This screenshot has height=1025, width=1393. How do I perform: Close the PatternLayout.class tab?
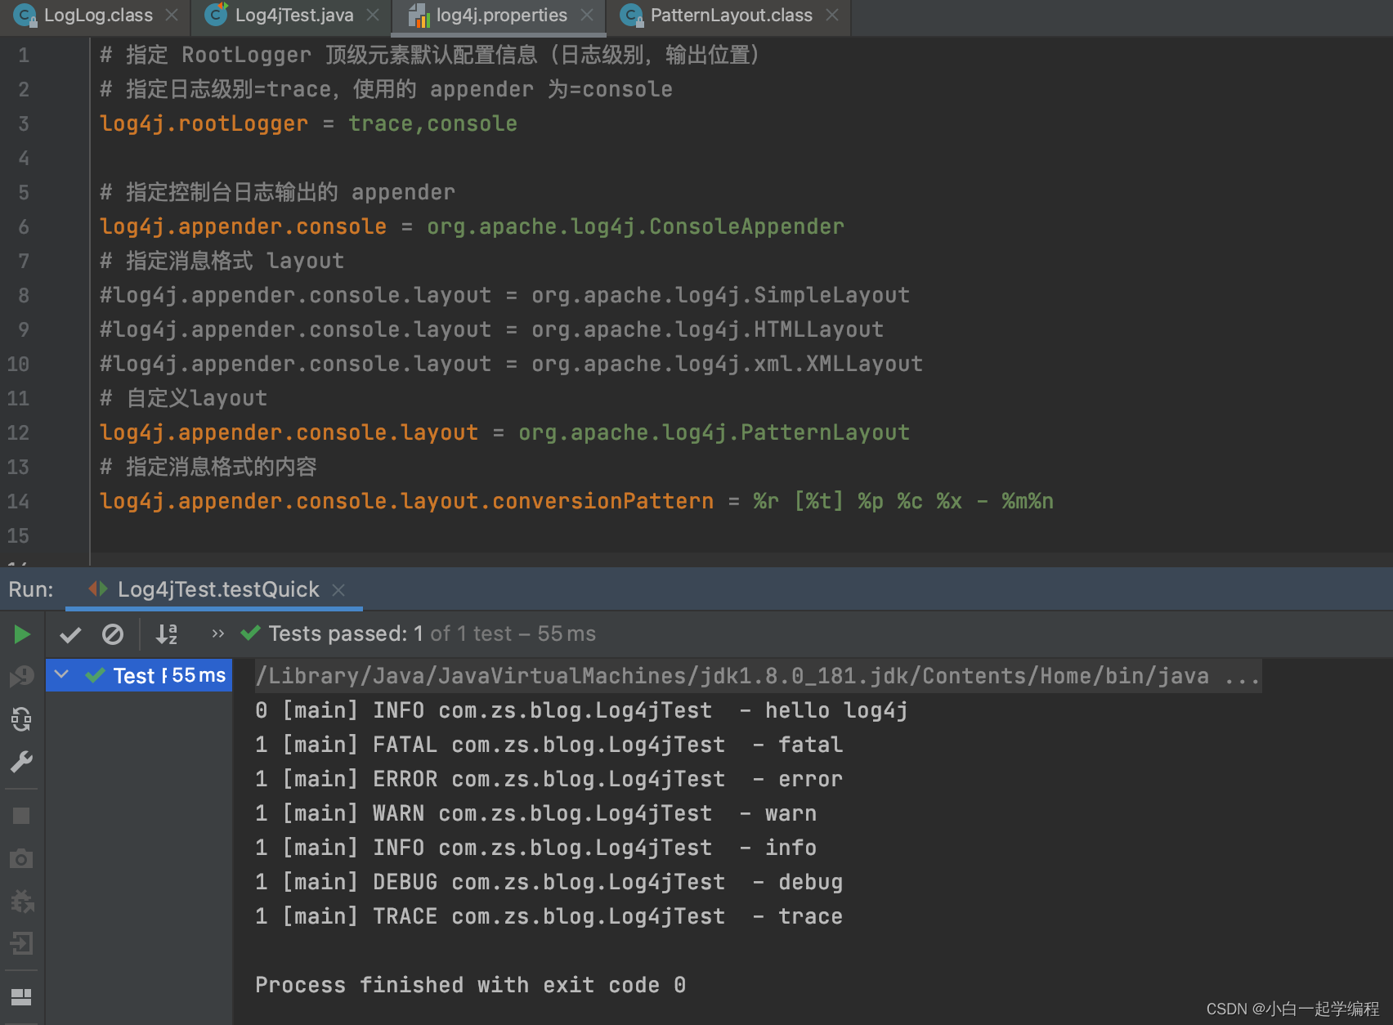point(832,16)
